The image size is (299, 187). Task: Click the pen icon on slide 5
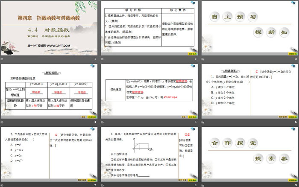193,113
